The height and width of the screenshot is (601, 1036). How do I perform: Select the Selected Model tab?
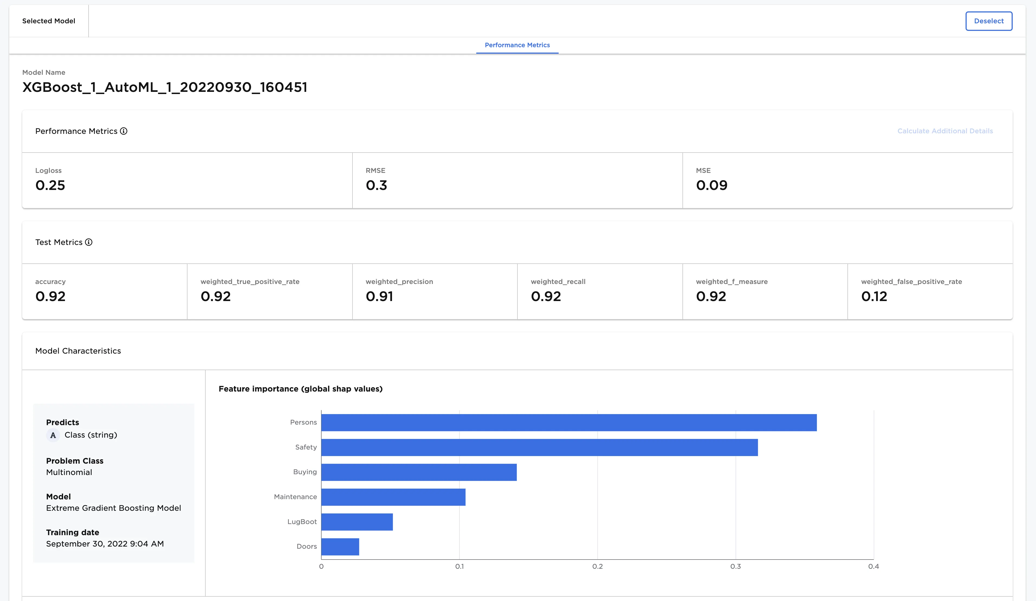48,21
